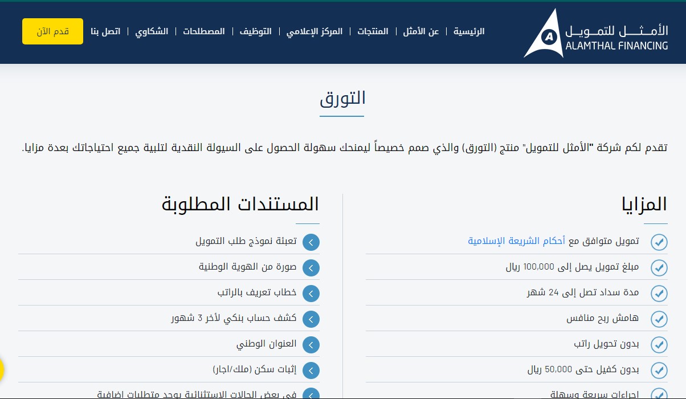Click the chevron icon beside كشف حساب بنكي
The height and width of the screenshot is (399, 686).
(311, 319)
